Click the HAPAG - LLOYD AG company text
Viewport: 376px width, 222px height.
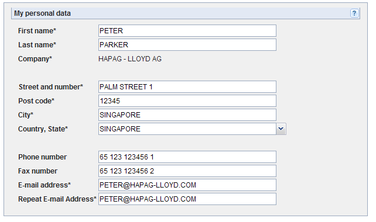pos(130,59)
